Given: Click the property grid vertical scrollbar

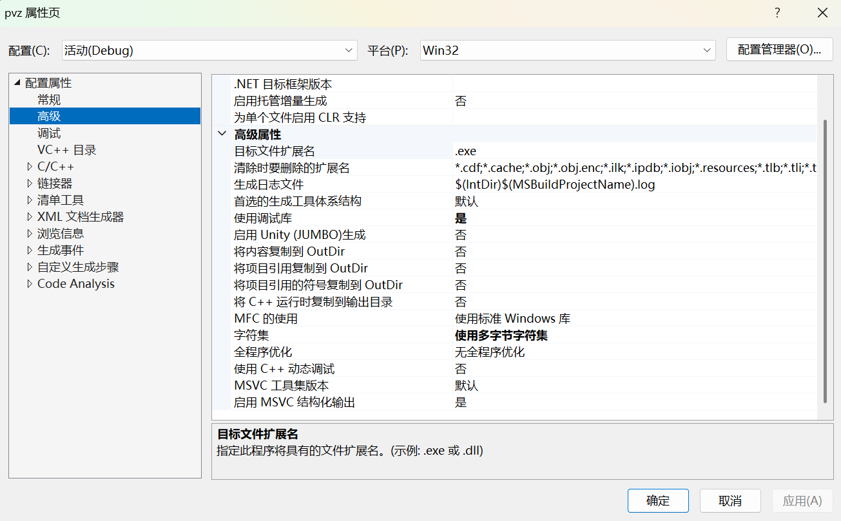Looking at the screenshot, I should tap(825, 260).
